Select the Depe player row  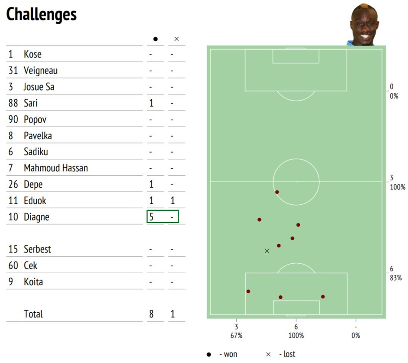(x=96, y=184)
